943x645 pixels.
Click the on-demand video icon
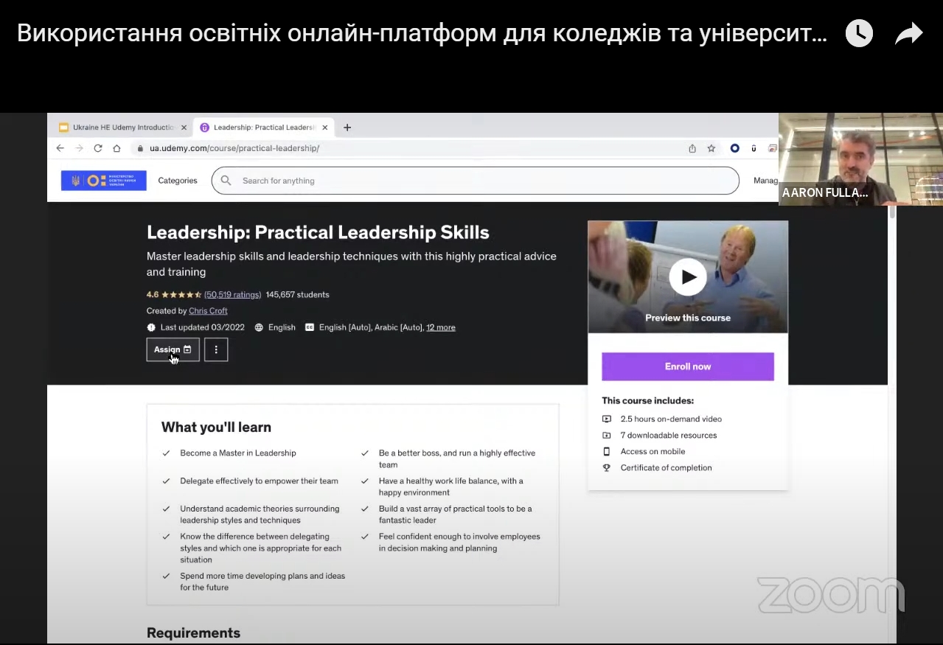[x=607, y=419]
